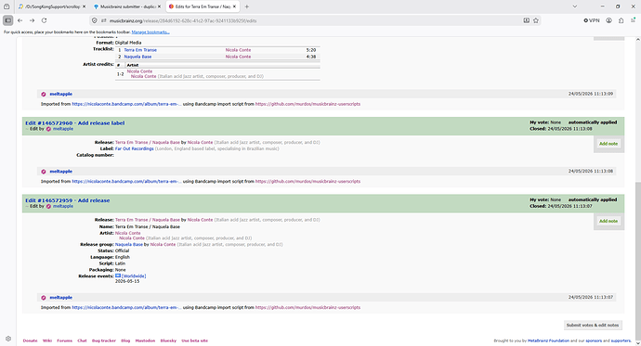641x346 pixels.
Task: Click Worldwide flag icon
Action: coord(118,276)
